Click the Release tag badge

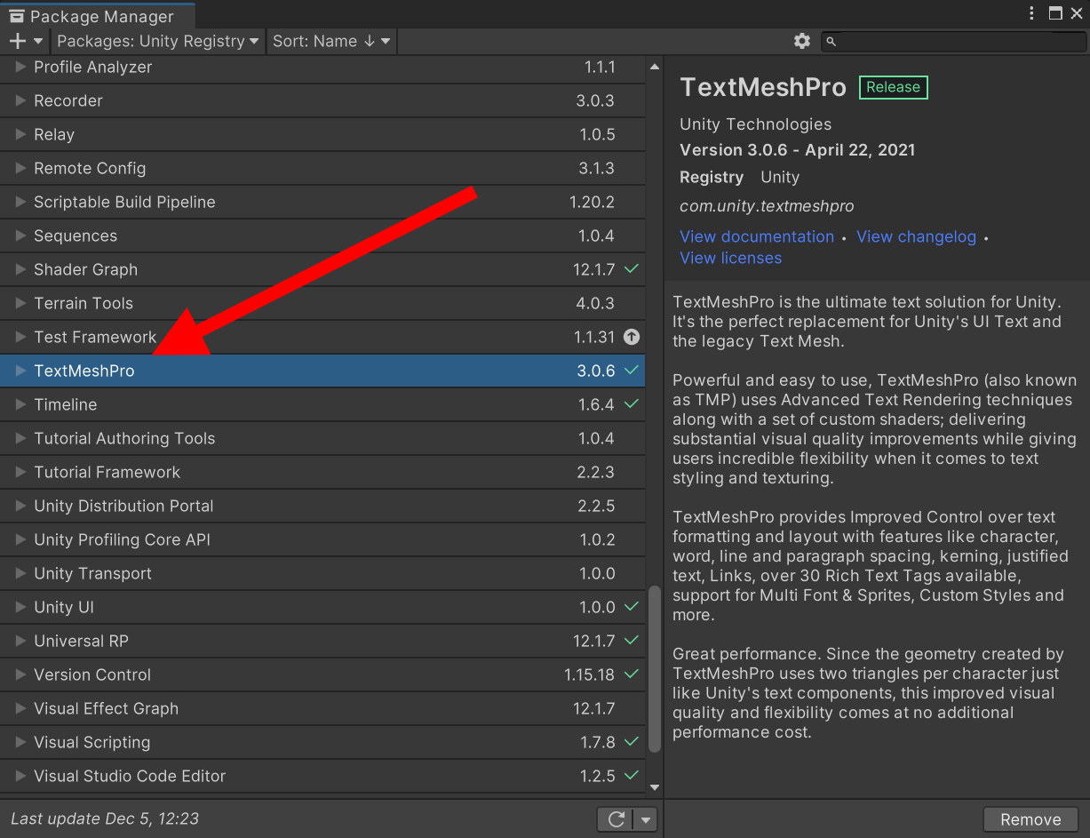pos(893,87)
